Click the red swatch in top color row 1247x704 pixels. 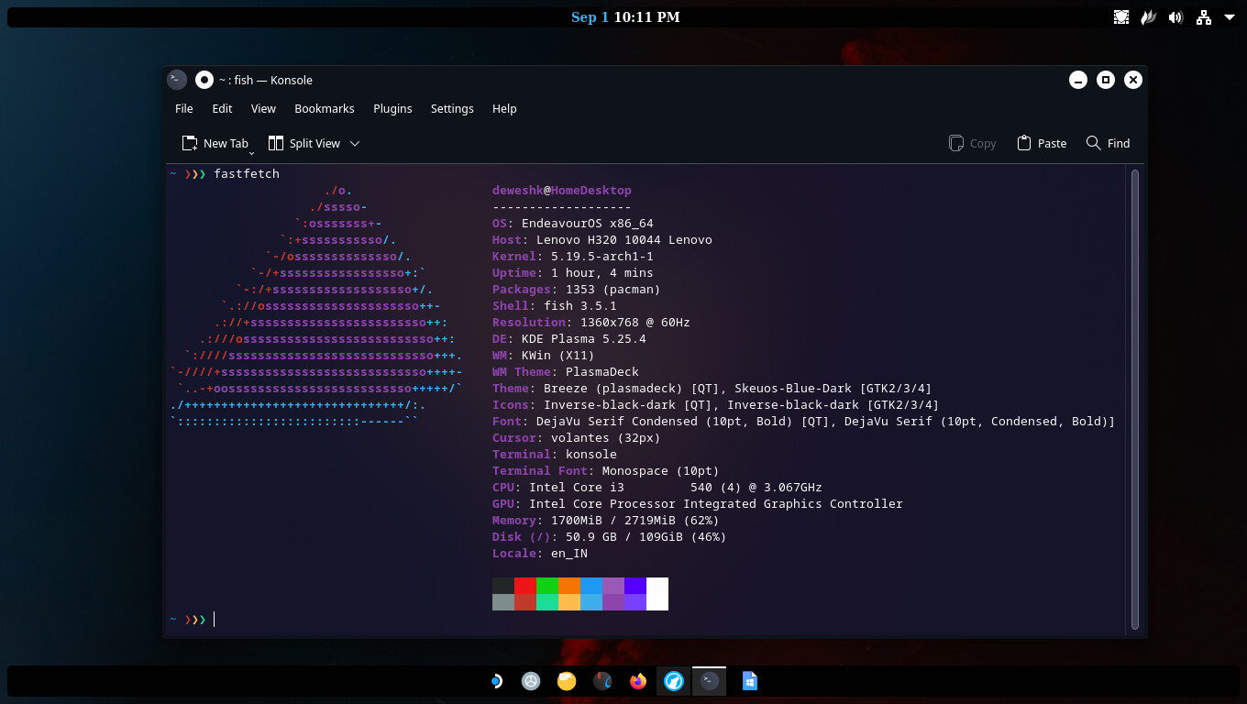525,586
